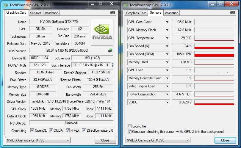Select Sensors tab in right window
241x148 pixels.
[156, 12]
